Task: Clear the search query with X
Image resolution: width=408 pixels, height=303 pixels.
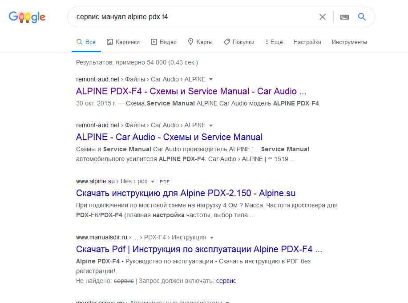Action: pyautogui.click(x=323, y=17)
